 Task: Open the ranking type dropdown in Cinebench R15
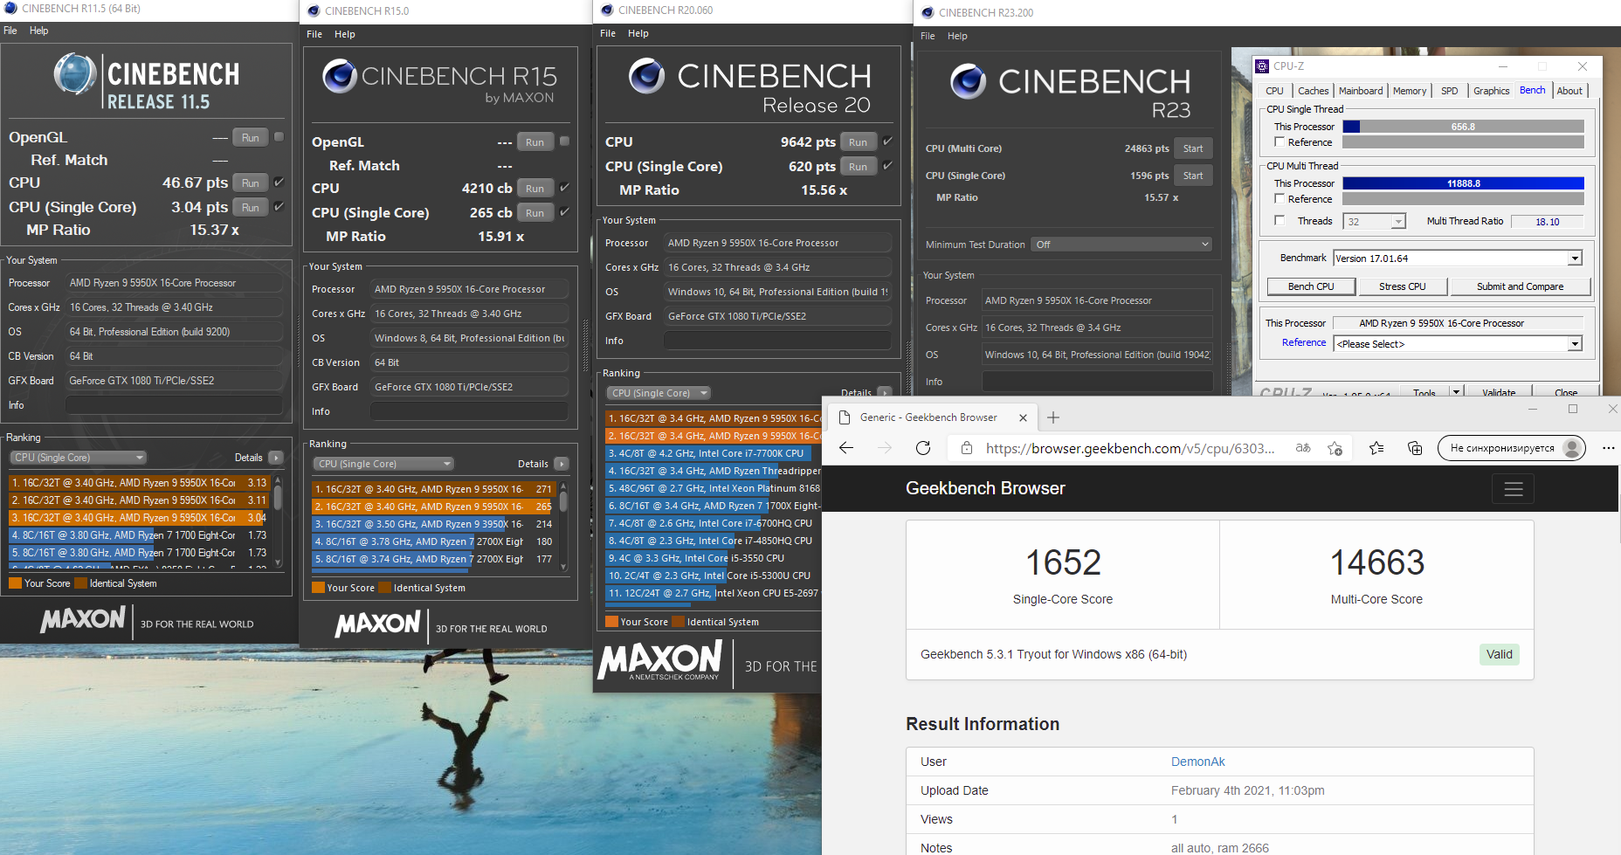[384, 464]
